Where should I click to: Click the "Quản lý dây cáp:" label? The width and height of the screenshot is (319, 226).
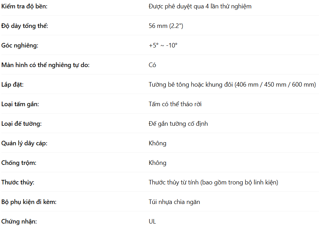click(24, 143)
